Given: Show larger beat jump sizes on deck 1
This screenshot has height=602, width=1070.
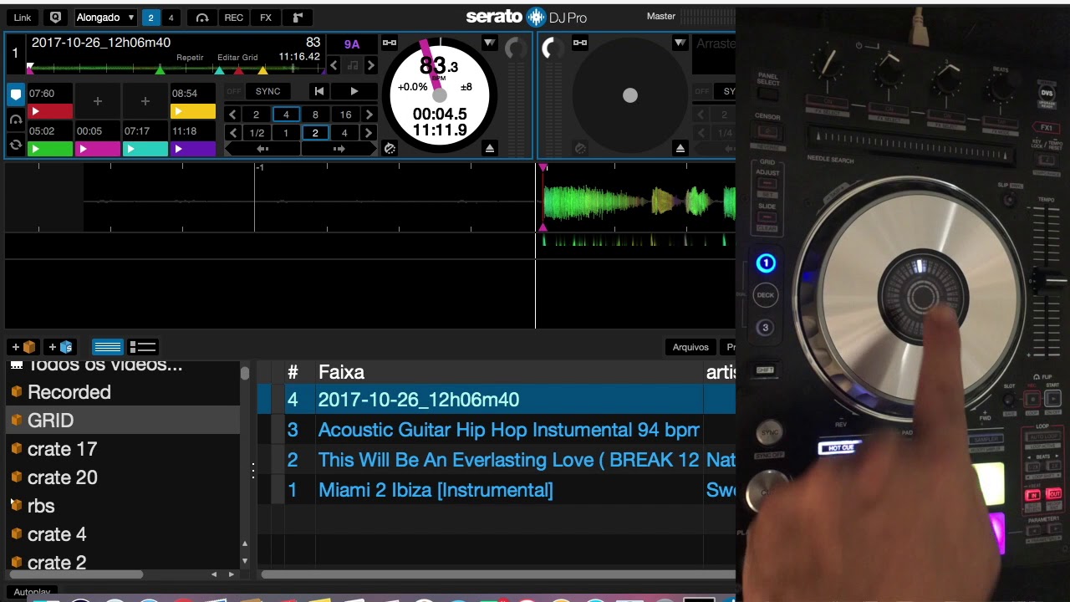Looking at the screenshot, I should (x=369, y=133).
